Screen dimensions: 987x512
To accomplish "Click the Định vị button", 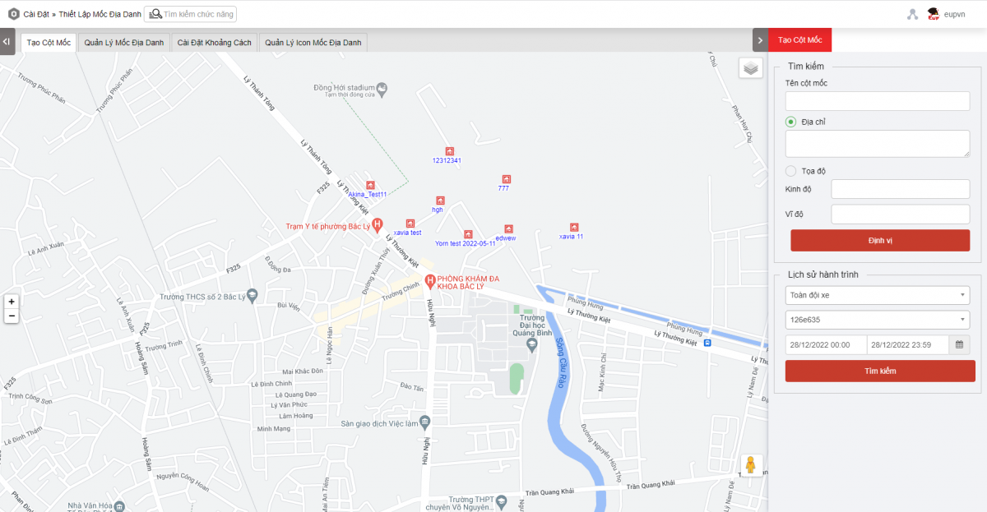I will [x=880, y=240].
